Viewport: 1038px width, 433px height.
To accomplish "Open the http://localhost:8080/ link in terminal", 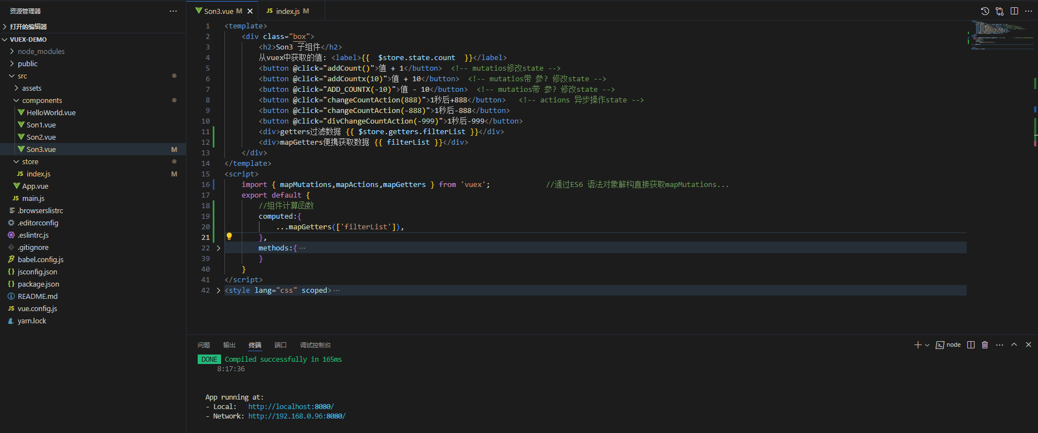I will click(291, 407).
